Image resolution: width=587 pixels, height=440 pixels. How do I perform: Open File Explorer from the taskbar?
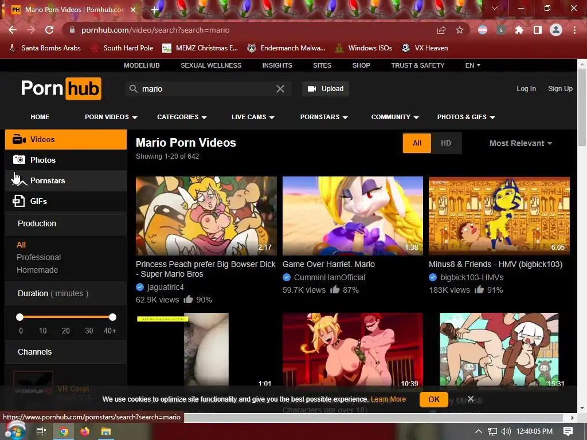coord(106,431)
